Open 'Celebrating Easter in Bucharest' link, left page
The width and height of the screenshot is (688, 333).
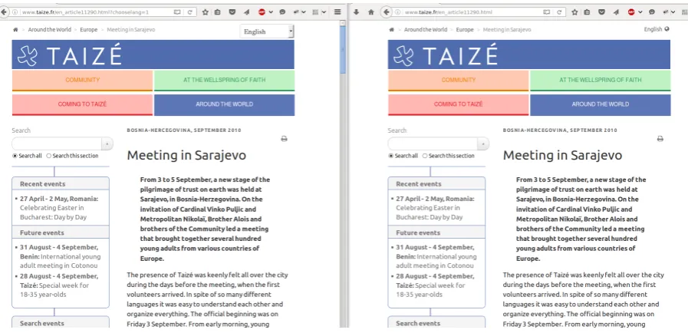pos(53,213)
